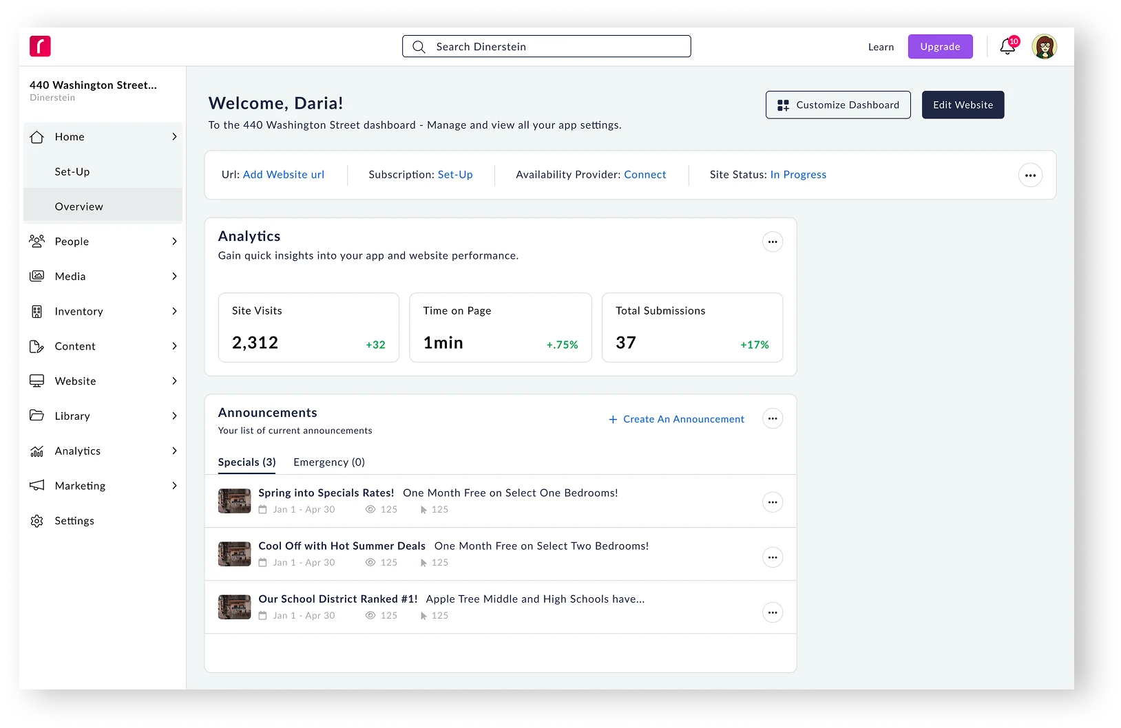Expand the People menu chevron
Viewport: 1121px width, 728px height.
coord(174,242)
